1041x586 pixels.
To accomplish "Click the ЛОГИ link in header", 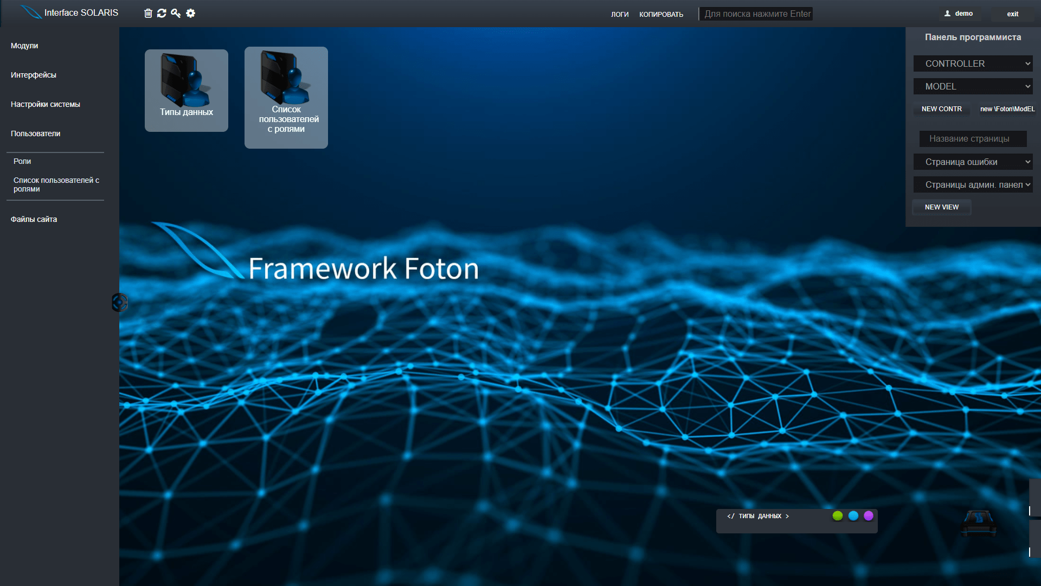I will (620, 14).
